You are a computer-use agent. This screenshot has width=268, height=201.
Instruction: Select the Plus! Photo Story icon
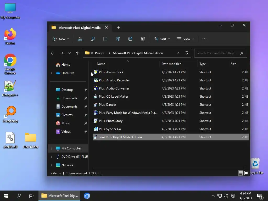click(x=96, y=121)
